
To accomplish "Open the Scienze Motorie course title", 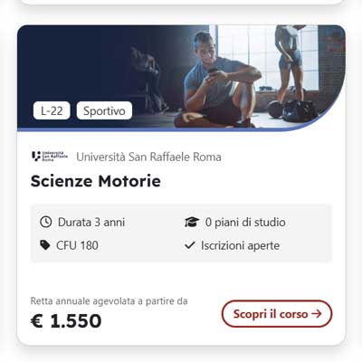I will point(96,181).
